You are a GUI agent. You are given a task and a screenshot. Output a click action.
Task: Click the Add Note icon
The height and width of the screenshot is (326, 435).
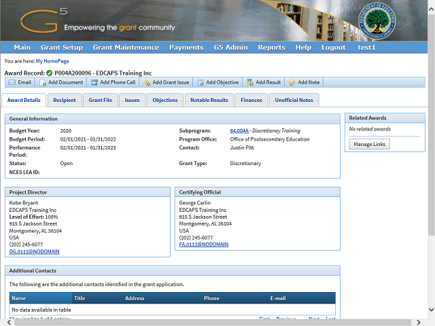pyautogui.click(x=292, y=82)
